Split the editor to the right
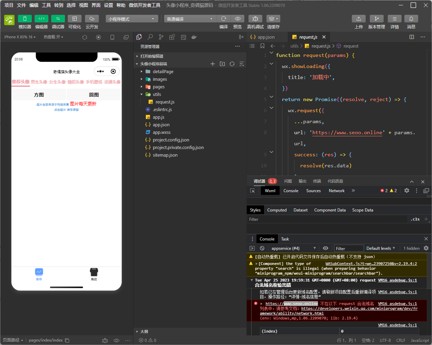The width and height of the screenshot is (432, 345). click(412, 37)
